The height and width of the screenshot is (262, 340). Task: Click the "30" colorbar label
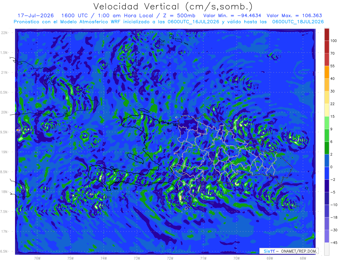[x=333, y=91]
